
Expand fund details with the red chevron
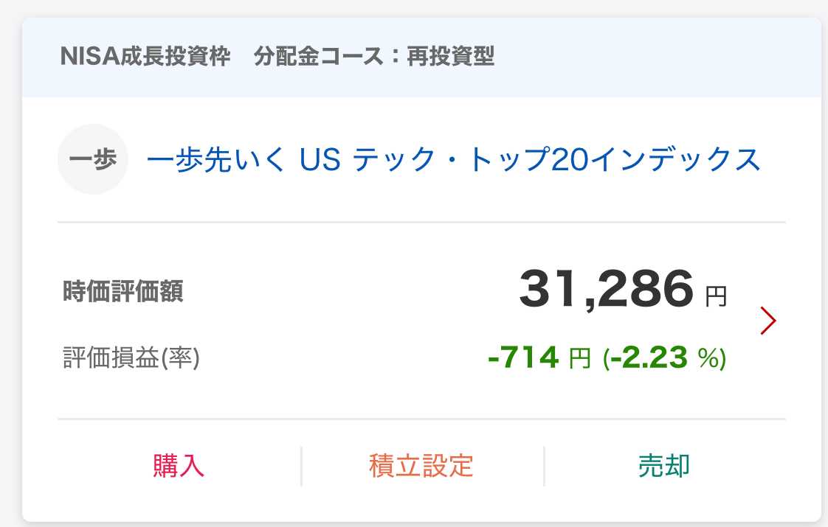point(768,321)
